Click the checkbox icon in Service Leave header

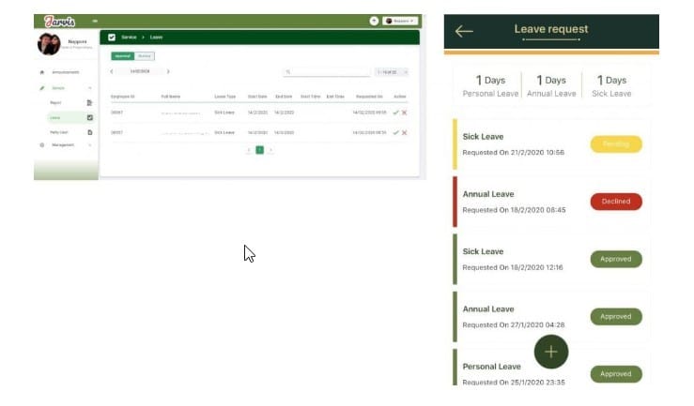(x=112, y=38)
